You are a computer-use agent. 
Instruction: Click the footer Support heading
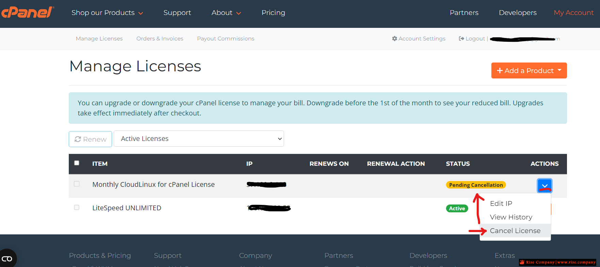coord(168,255)
